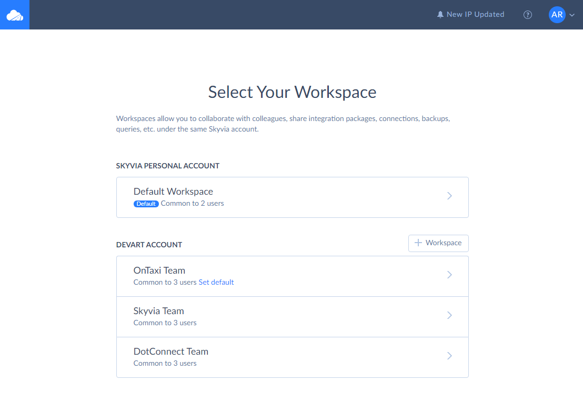The height and width of the screenshot is (401, 583).
Task: Click Common to 3 users under Skyvia Team
Action: click(165, 323)
